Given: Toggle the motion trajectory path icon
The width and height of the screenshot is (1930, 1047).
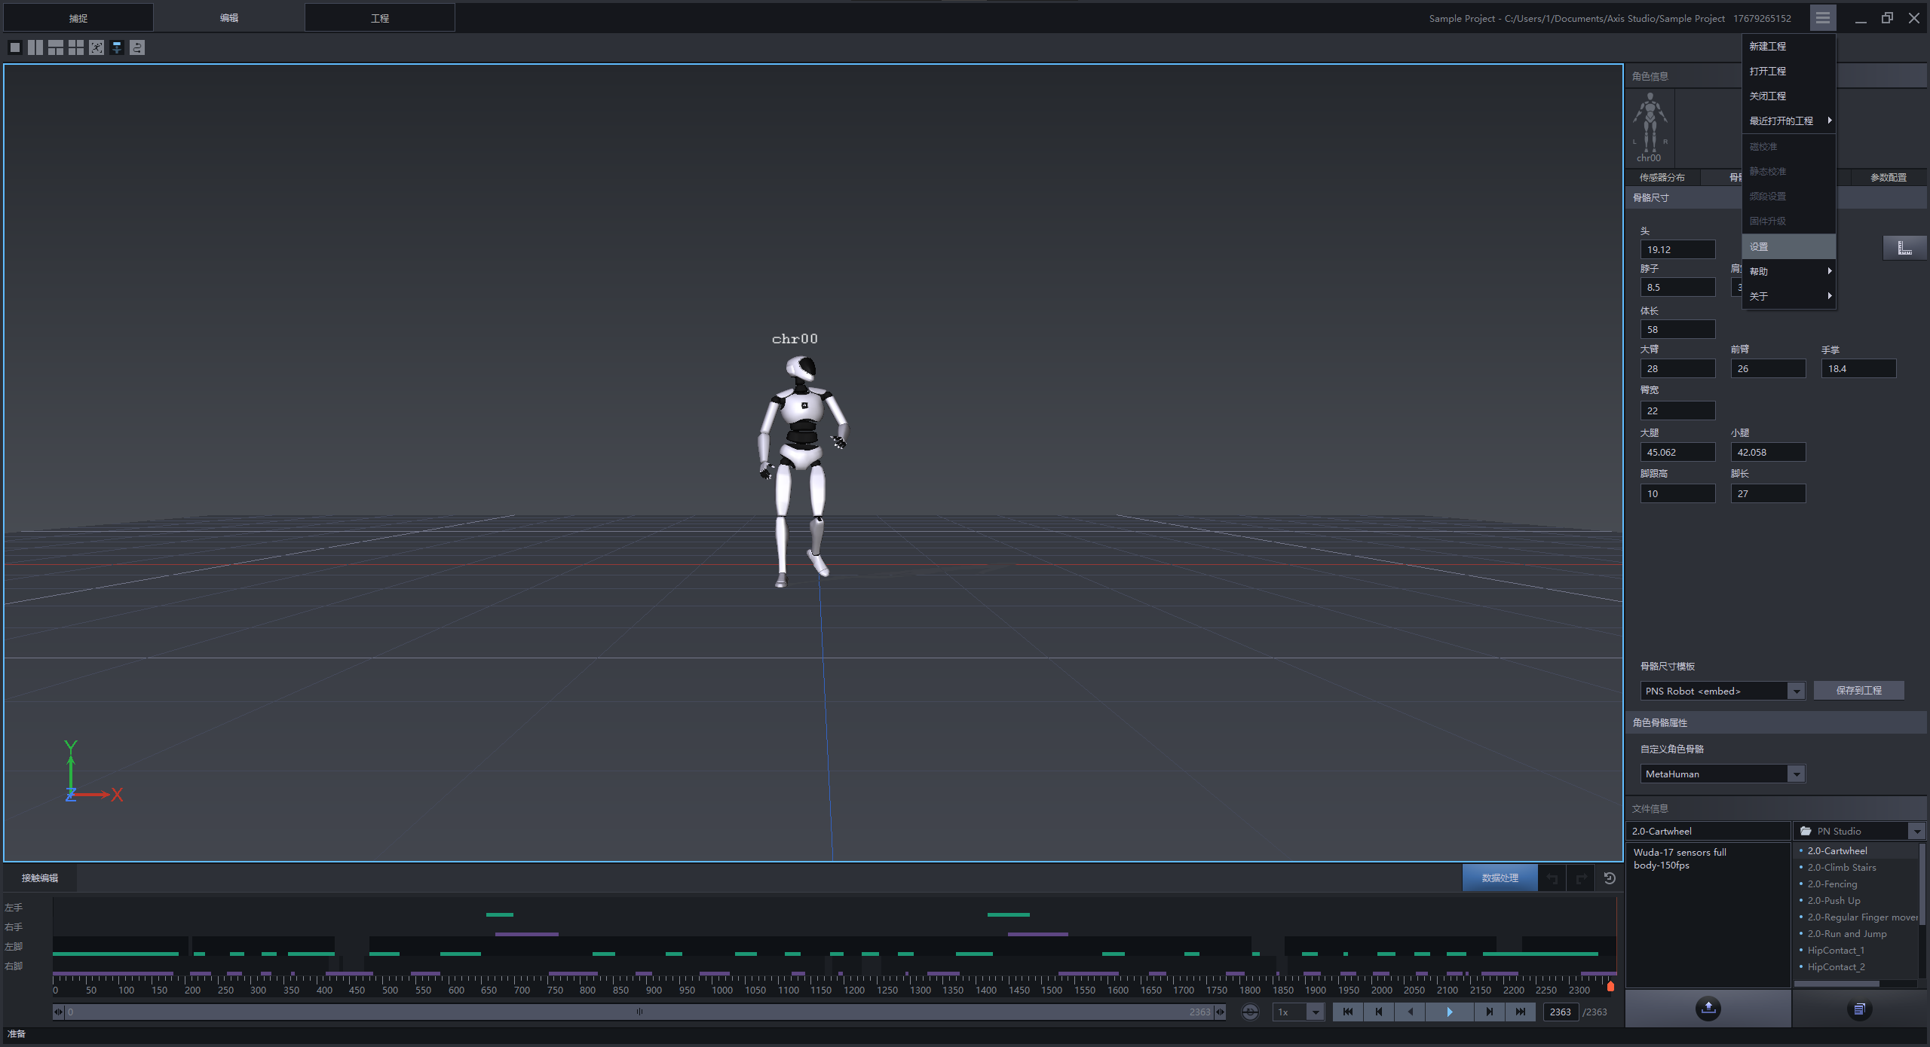Looking at the screenshot, I should (137, 47).
